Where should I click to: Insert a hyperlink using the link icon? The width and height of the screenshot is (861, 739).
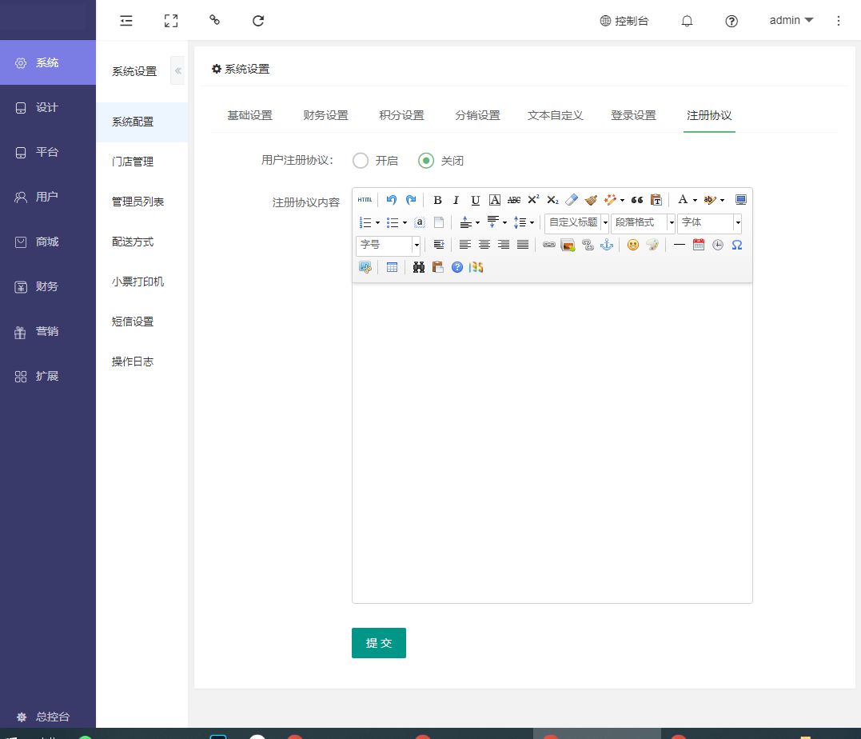click(x=548, y=245)
